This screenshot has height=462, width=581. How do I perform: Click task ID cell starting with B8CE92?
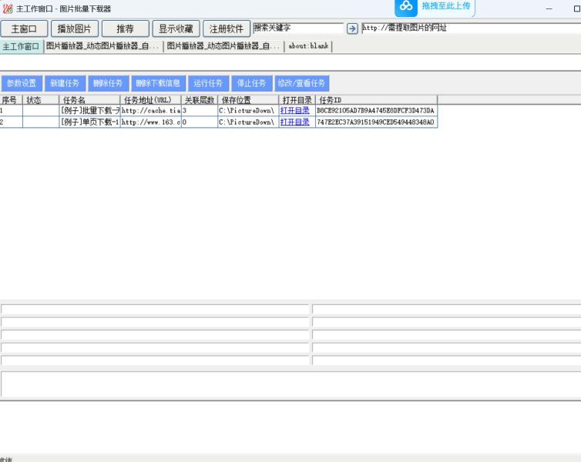tap(377, 110)
